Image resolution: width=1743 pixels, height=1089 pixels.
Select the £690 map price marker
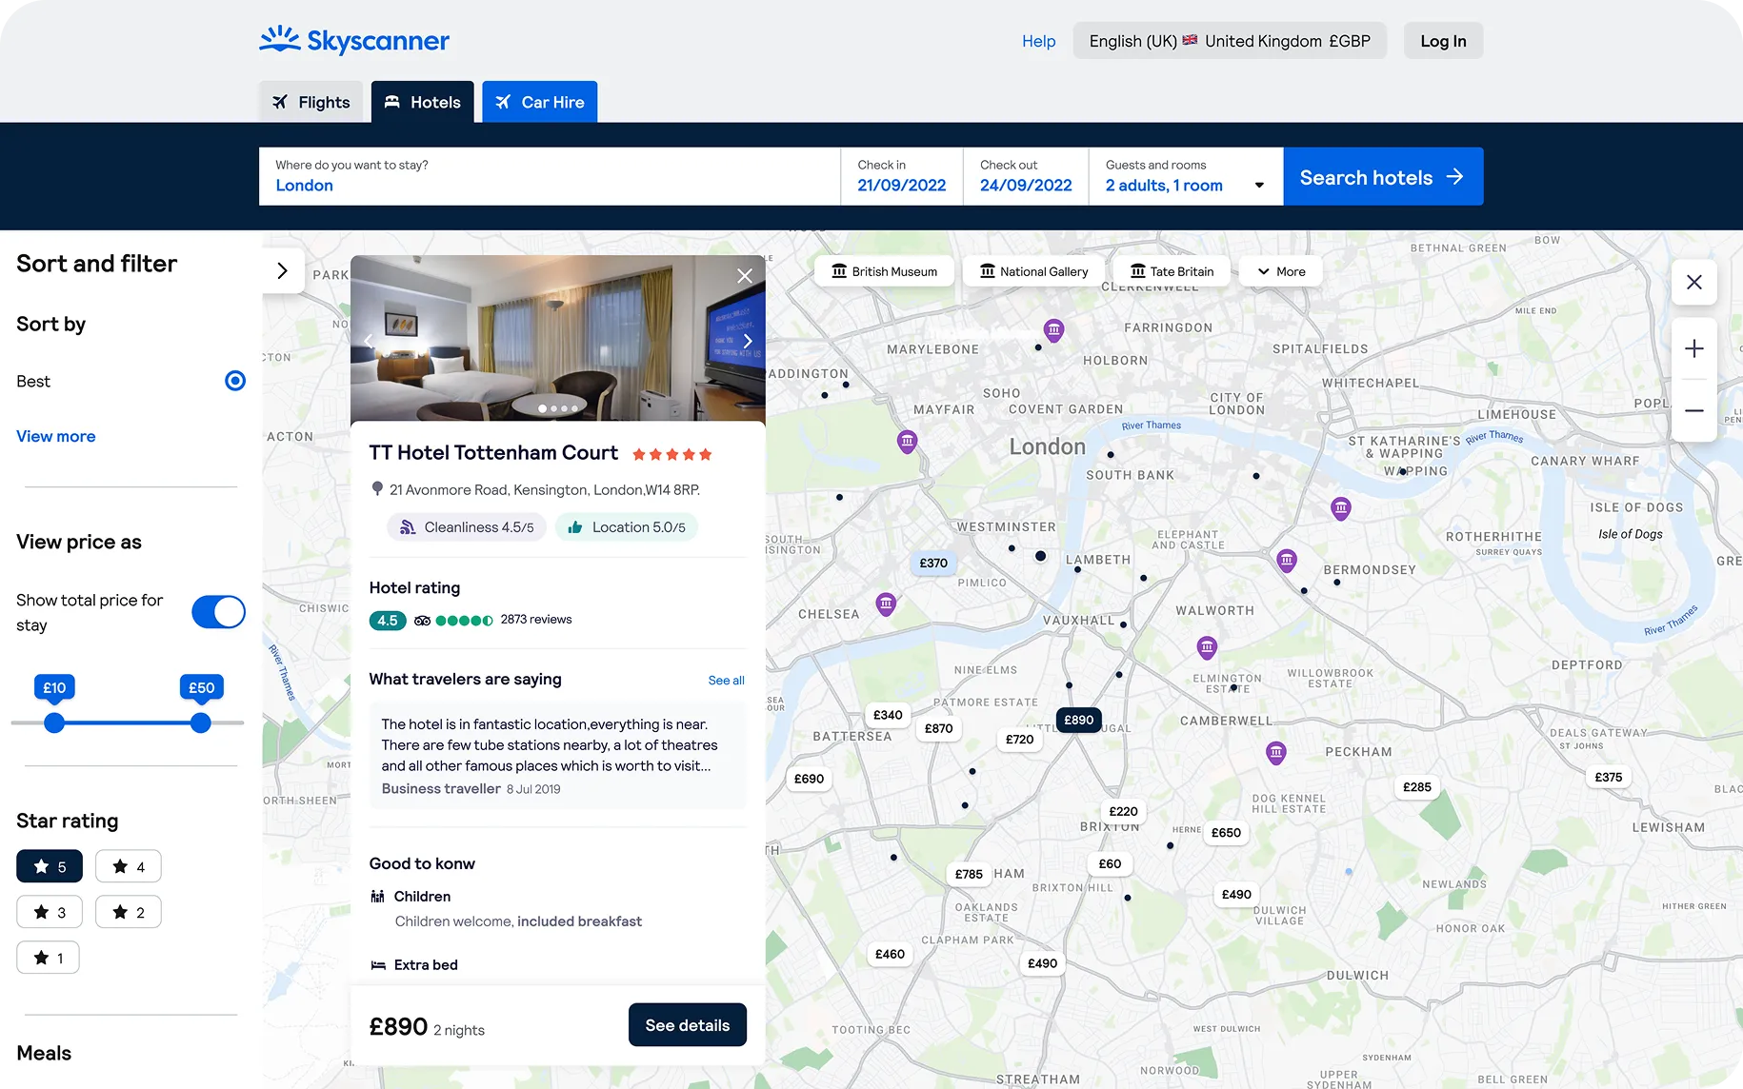coord(809,779)
